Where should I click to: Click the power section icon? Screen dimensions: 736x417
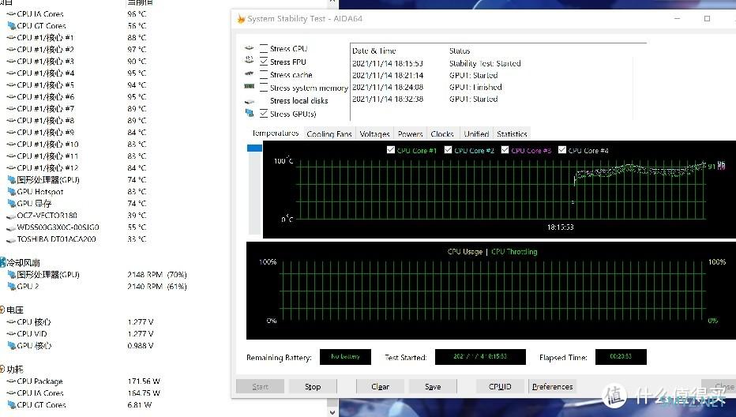tap(2, 369)
